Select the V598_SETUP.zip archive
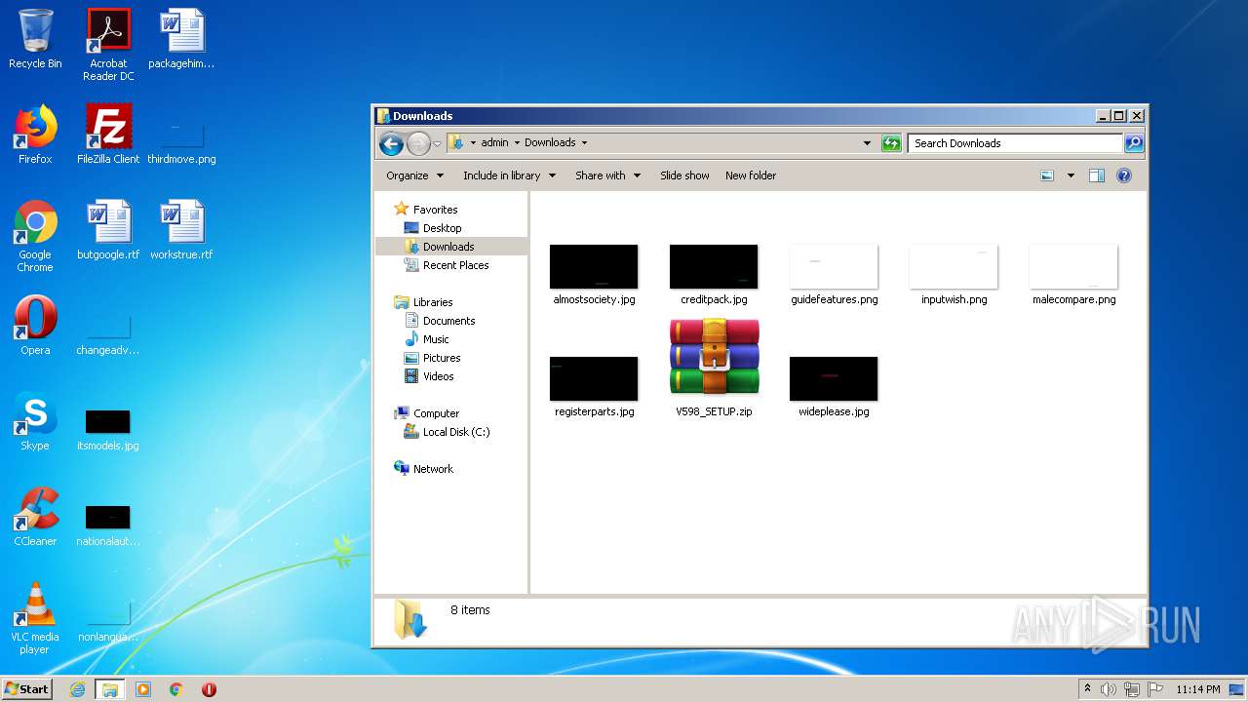The image size is (1248, 702). tap(714, 369)
